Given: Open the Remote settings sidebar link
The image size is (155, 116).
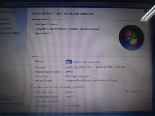Looking at the screenshot, I should point(5,24).
